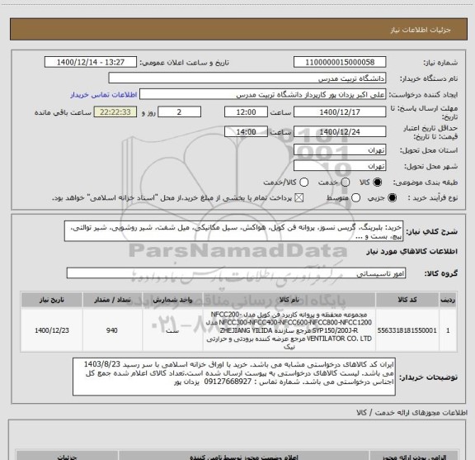Open the اطلاعات تماس خریدار link
This screenshot has height=460, width=475.
click(x=104, y=95)
